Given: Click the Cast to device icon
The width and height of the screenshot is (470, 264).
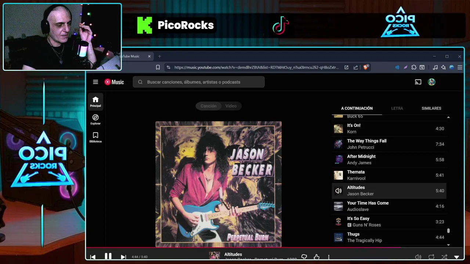Looking at the screenshot, I should tap(418, 82).
